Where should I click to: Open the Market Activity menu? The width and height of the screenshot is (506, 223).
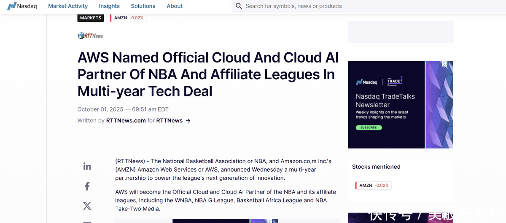click(68, 6)
